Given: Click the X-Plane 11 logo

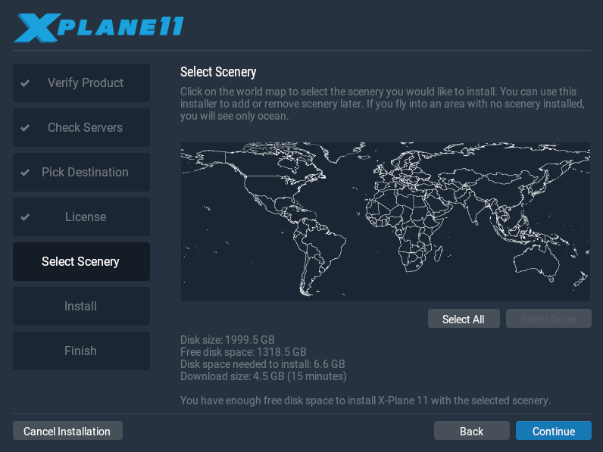Looking at the screenshot, I should tap(99, 27).
